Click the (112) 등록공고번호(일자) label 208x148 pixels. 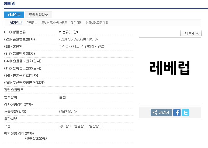pos(23,68)
